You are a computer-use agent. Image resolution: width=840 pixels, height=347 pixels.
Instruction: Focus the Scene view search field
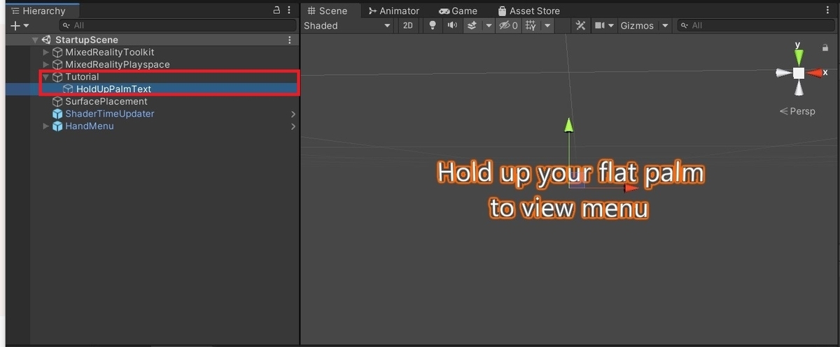point(756,26)
